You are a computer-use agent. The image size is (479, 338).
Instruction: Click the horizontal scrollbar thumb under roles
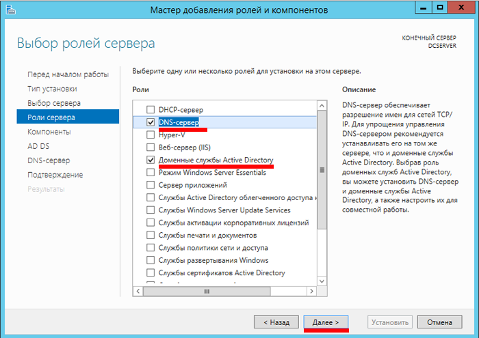tap(207, 292)
